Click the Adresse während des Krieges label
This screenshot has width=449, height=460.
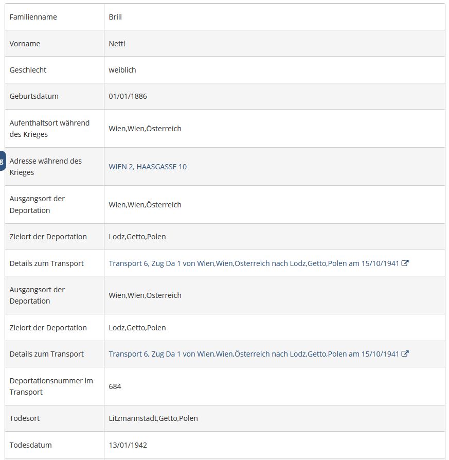[45, 167]
